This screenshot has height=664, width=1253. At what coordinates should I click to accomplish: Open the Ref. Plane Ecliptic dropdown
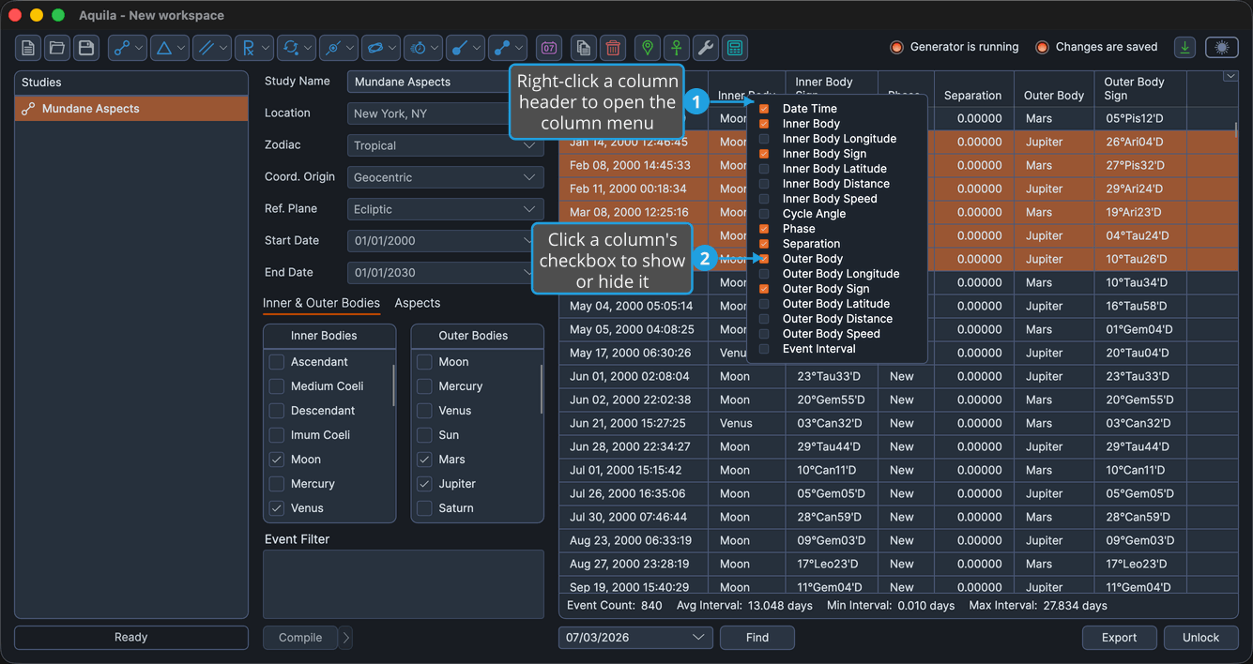tap(445, 209)
